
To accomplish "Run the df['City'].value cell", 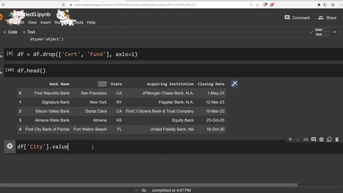I will pos(10,146).
